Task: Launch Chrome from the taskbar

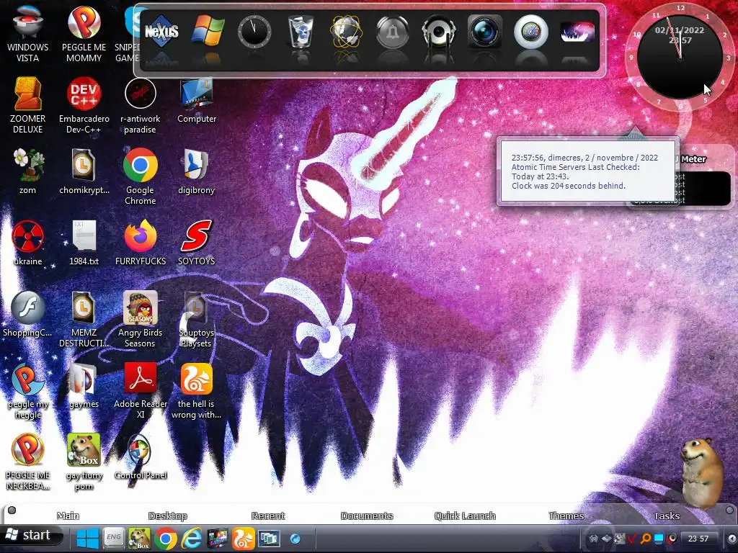Action: [166, 539]
